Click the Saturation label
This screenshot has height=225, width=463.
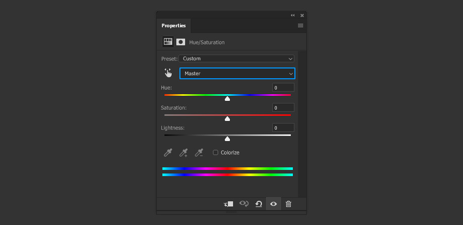click(174, 108)
